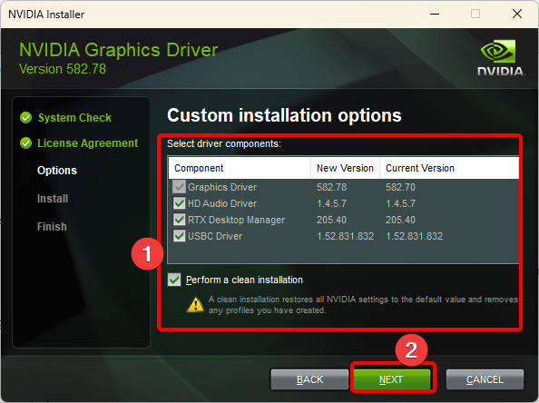539x403 pixels.
Task: Disable Perform a clean installation checkbox
Action: [x=174, y=280]
